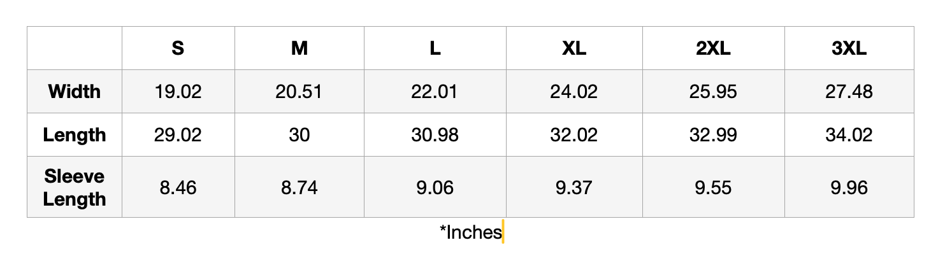The height and width of the screenshot is (261, 938).
Task: Click the 3XL sleeve value 9.96
Action: click(x=849, y=187)
